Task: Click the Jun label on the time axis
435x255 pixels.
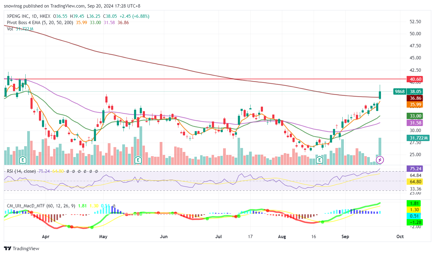Action: (x=164, y=237)
